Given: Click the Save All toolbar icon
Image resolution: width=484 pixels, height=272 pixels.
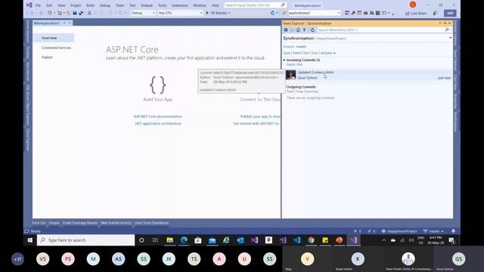Looking at the screenshot, I should 81,13.
